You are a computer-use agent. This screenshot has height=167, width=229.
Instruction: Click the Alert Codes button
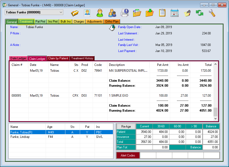click(x=128, y=155)
